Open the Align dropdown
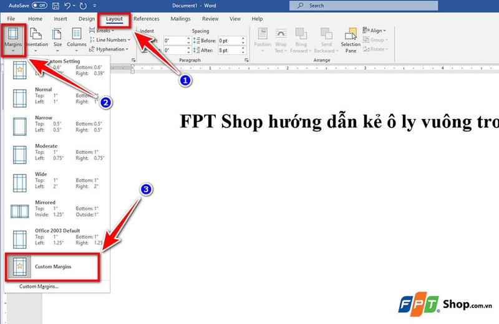This screenshot has width=499, height=324. [375, 31]
